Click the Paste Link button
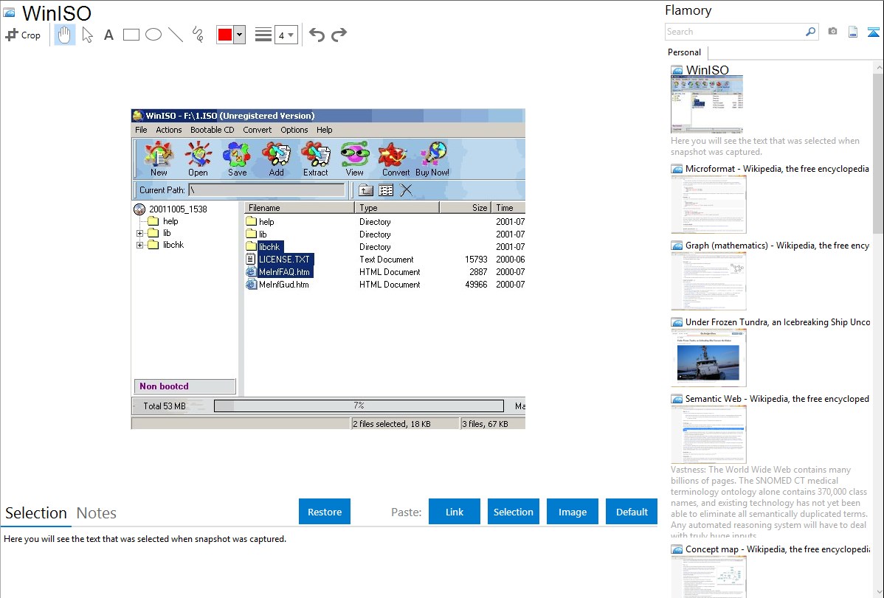This screenshot has width=884, height=598. click(455, 512)
